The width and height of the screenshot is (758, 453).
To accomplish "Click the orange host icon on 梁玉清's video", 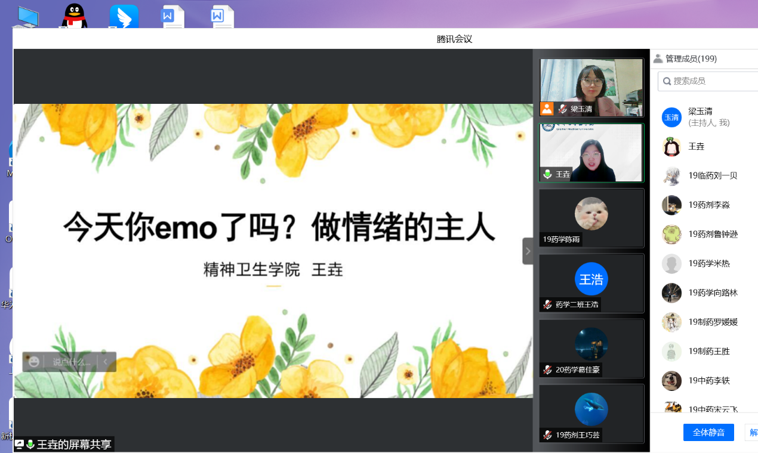I will click(547, 109).
